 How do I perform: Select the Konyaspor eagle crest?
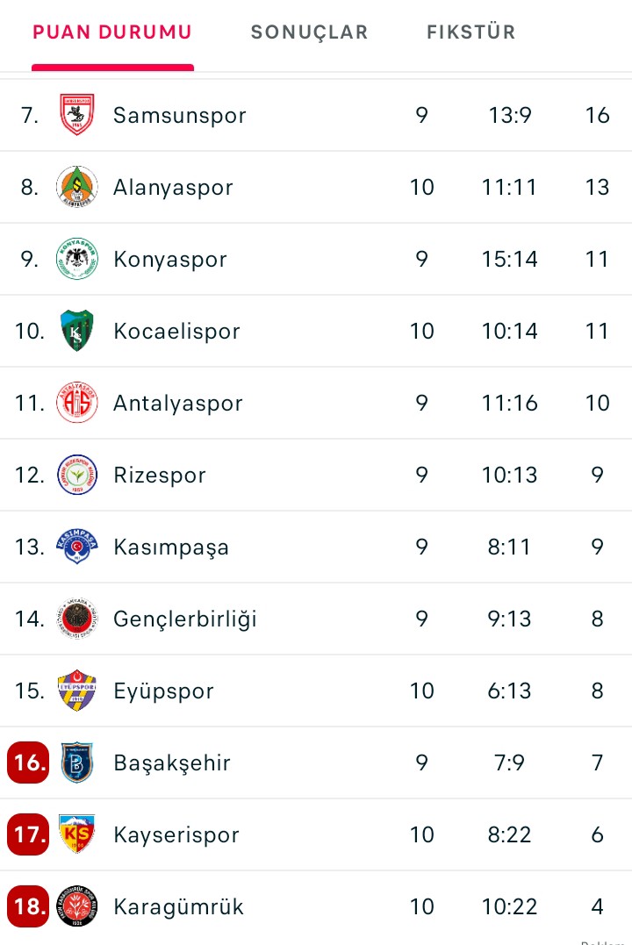(77, 259)
